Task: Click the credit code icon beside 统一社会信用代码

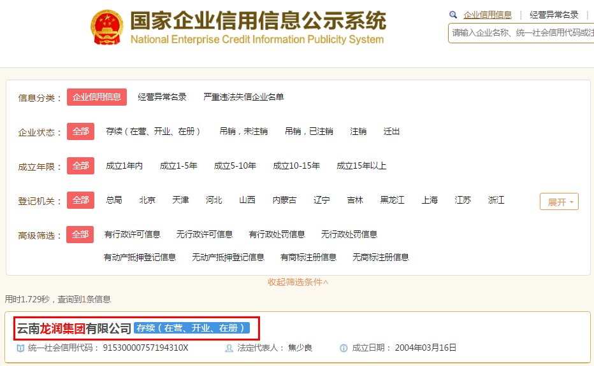Action: (21, 348)
